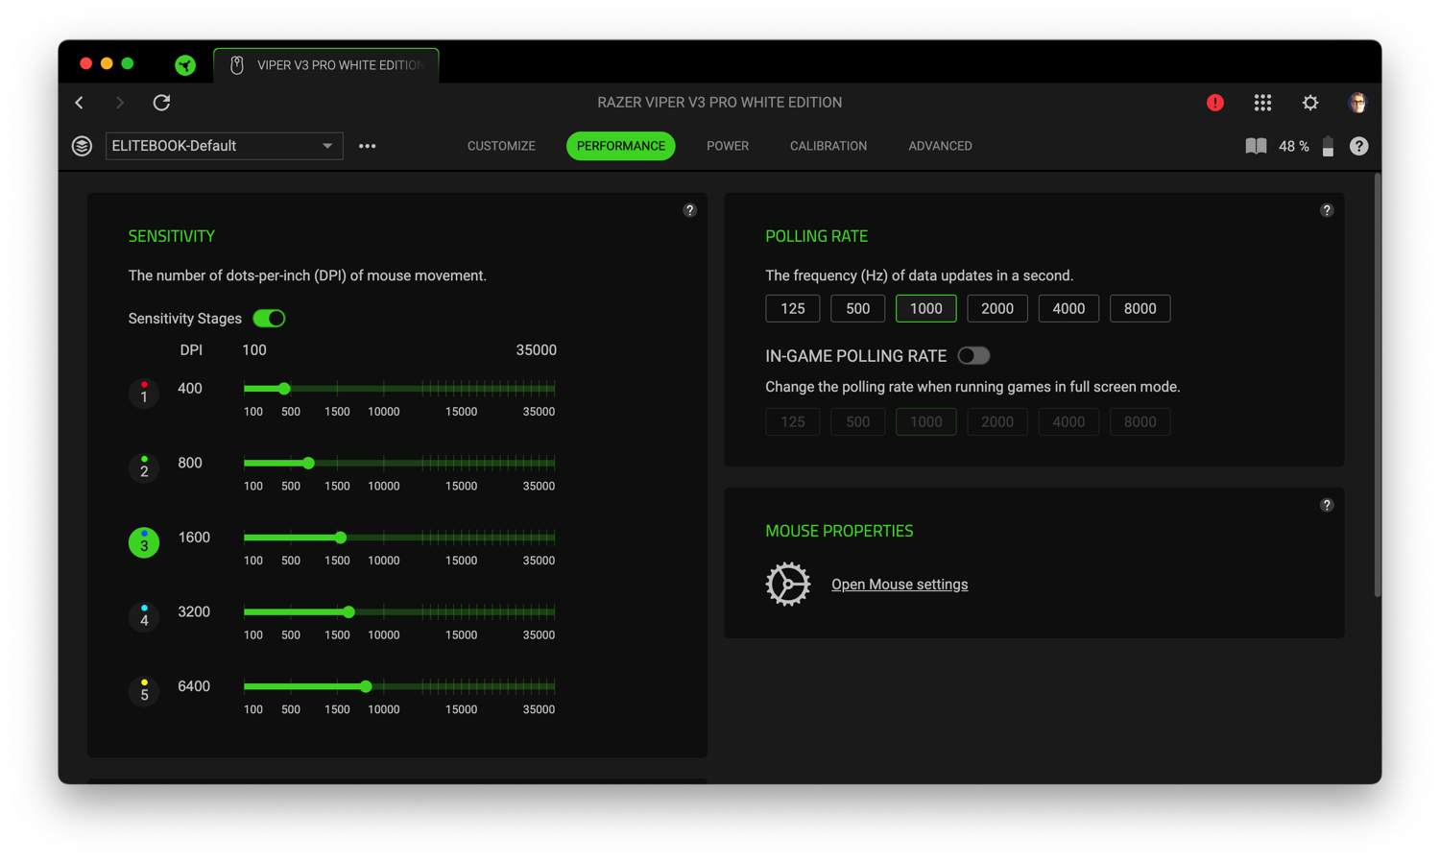Click the Razer Synapse logo icon
The height and width of the screenshot is (861, 1440).
pyautogui.click(x=185, y=64)
